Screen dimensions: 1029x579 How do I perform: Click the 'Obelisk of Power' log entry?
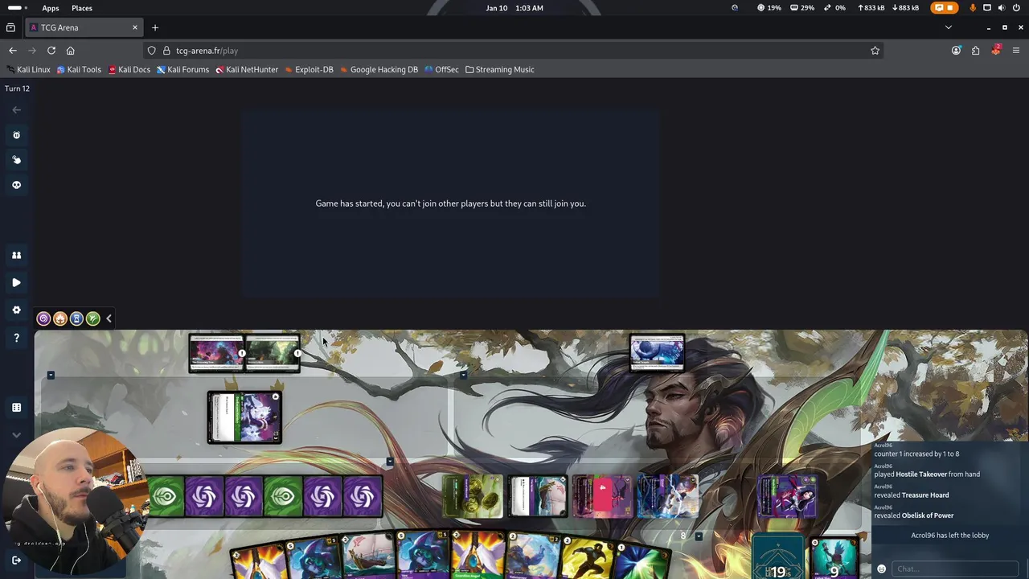click(x=914, y=515)
